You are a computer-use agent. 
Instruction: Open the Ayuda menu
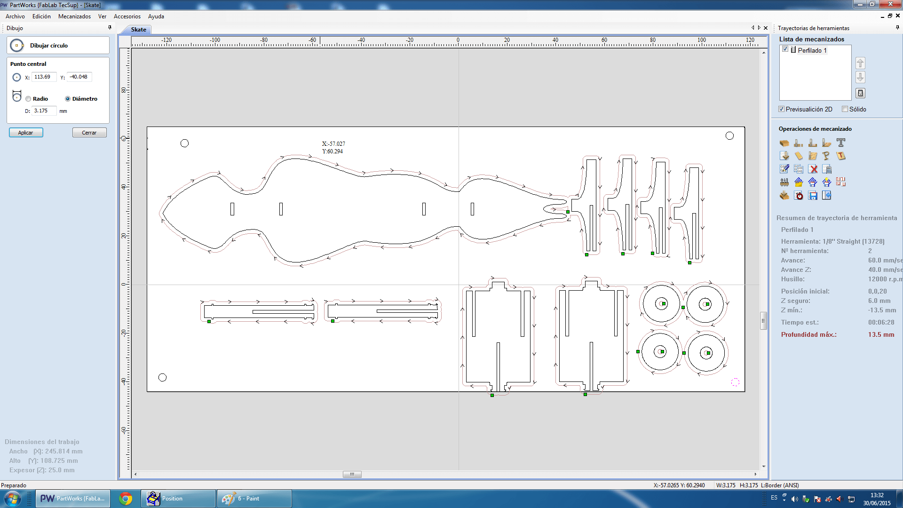(156, 16)
